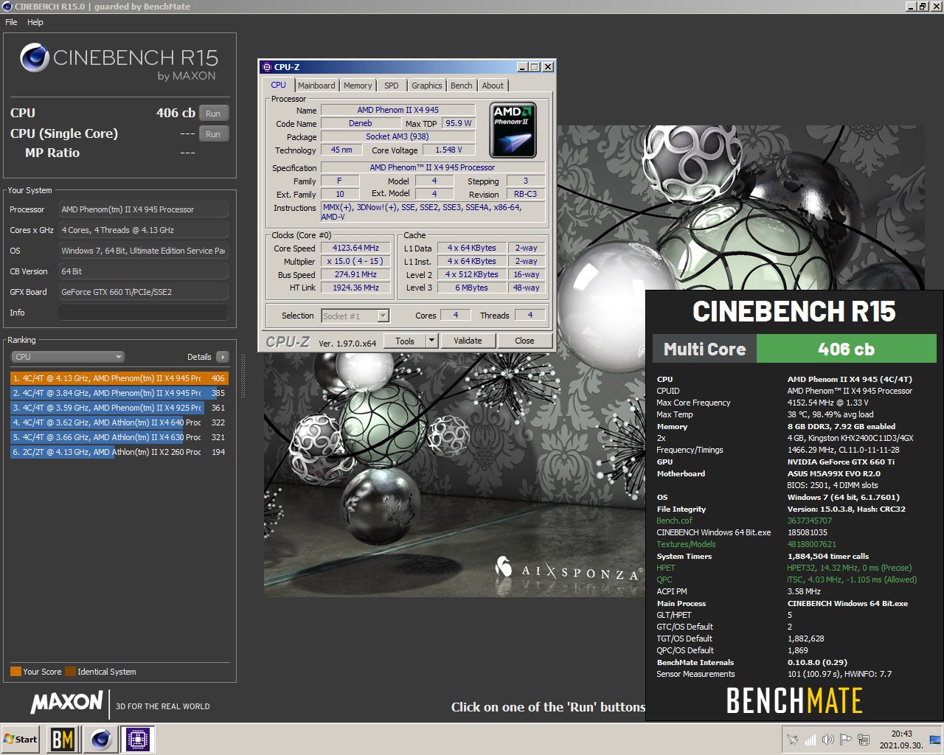This screenshot has height=755, width=944.
Task: Click the taskbar clock showing 20:43
Action: 900,740
